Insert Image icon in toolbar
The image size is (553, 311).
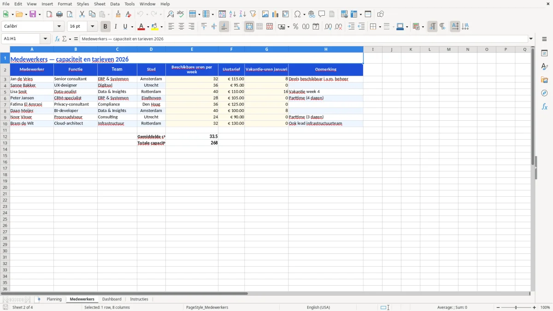[265, 14]
